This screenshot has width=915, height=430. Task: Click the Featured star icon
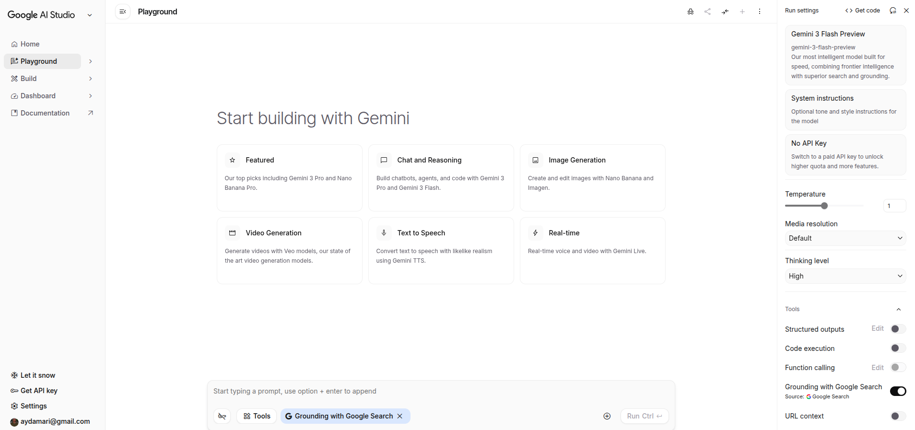click(232, 160)
